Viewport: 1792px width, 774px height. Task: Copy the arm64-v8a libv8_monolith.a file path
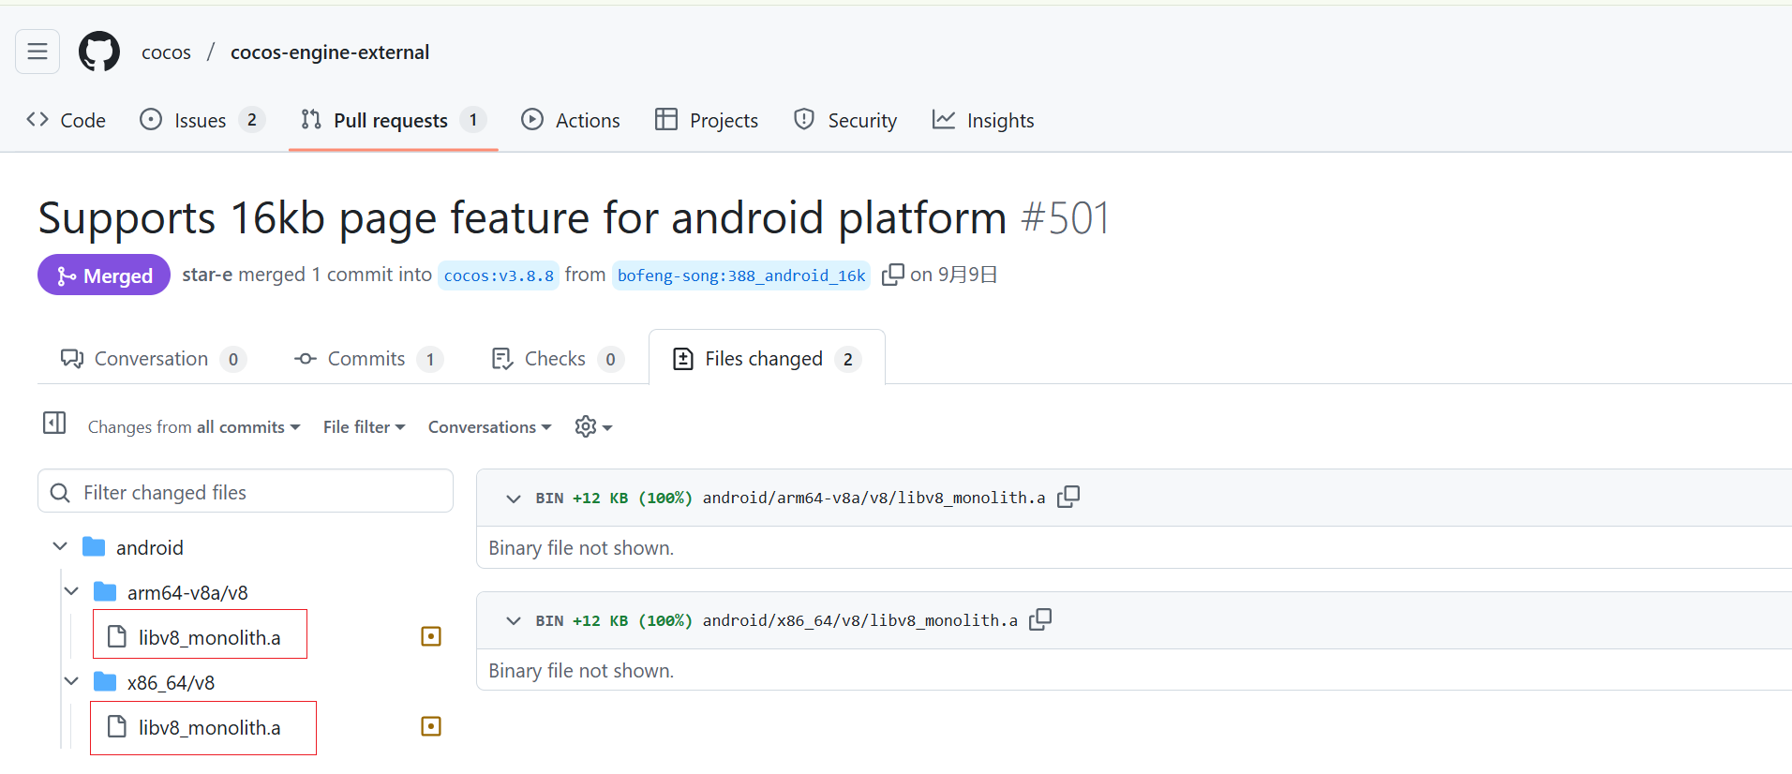tap(1068, 497)
